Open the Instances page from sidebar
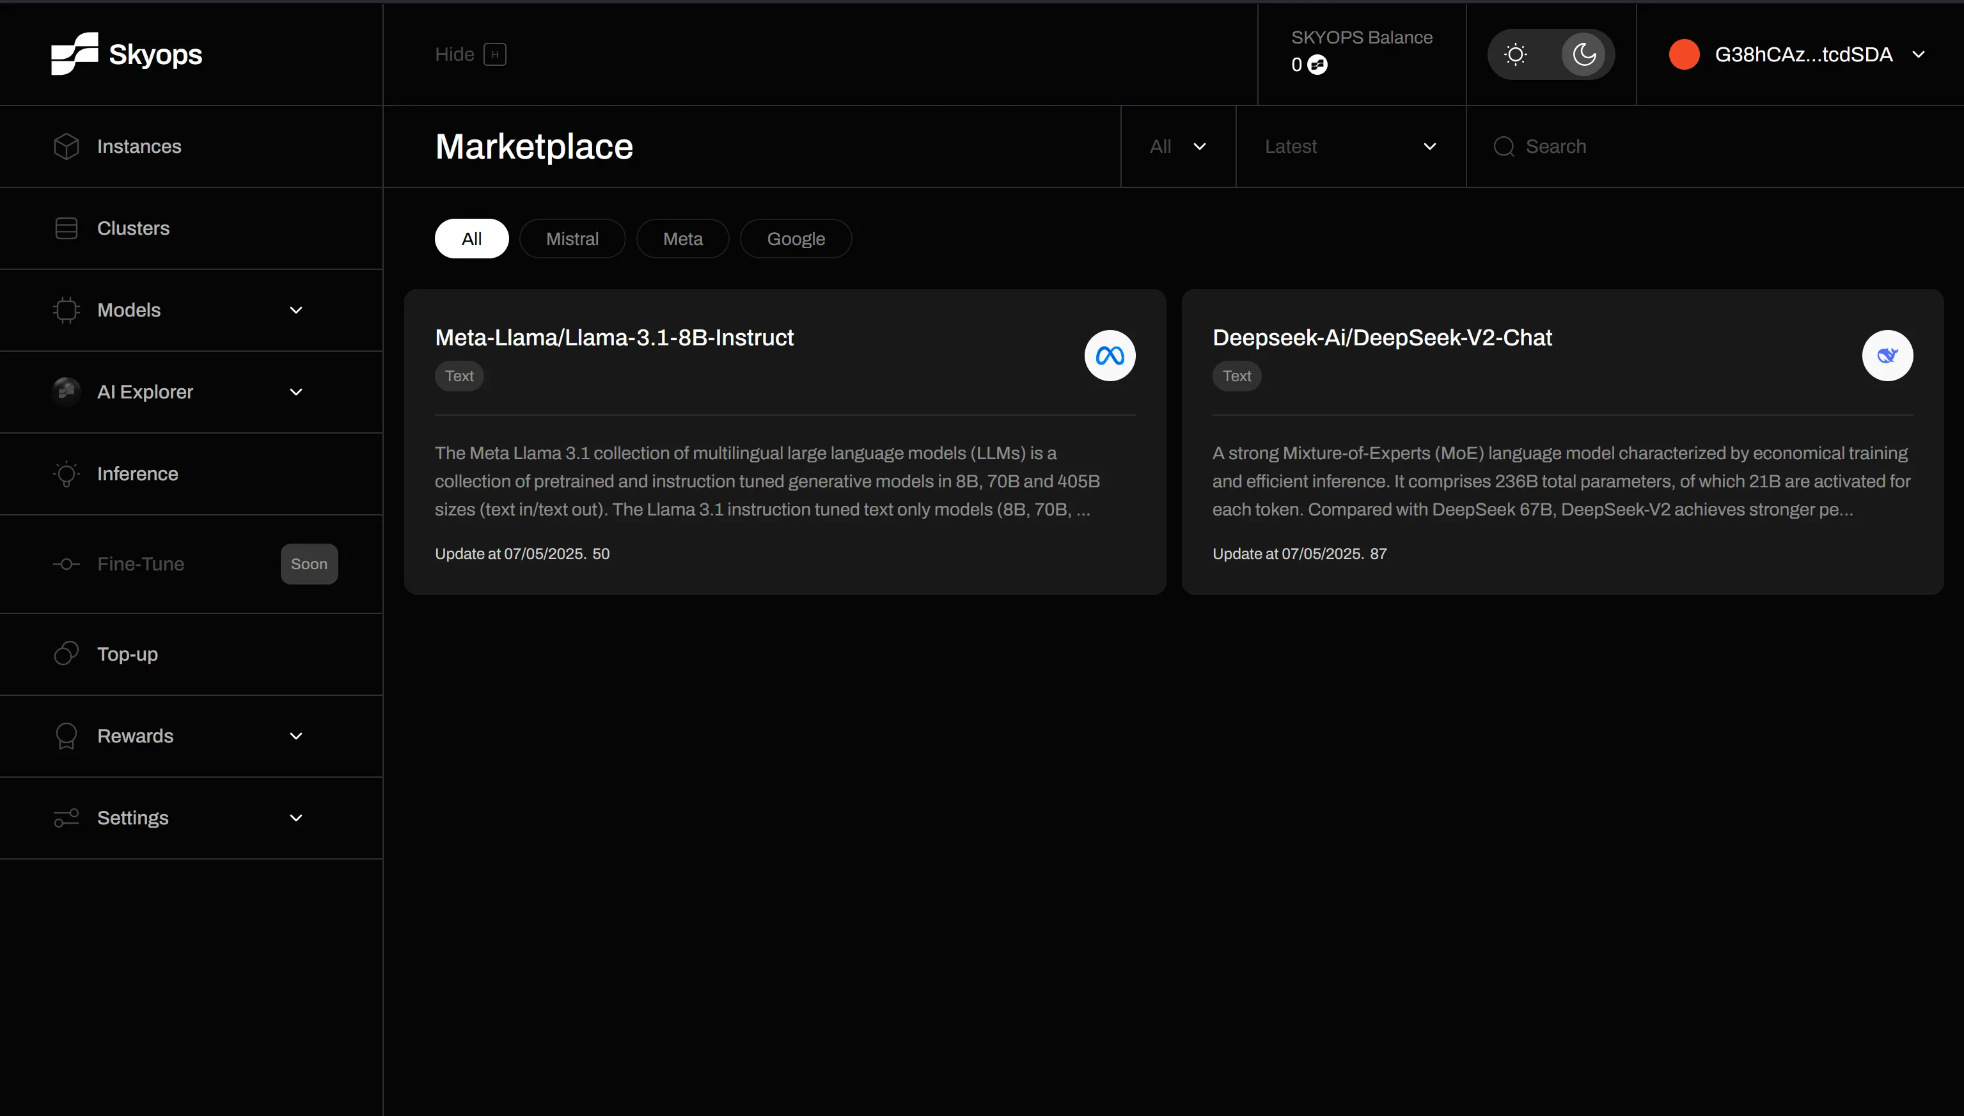1964x1116 pixels. coord(139,146)
